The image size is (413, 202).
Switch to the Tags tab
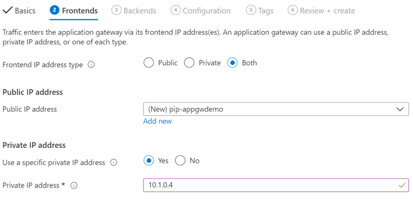pos(260,11)
